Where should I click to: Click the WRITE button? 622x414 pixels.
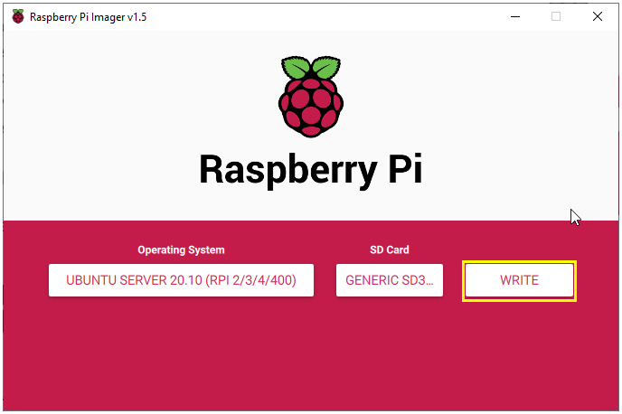(519, 280)
